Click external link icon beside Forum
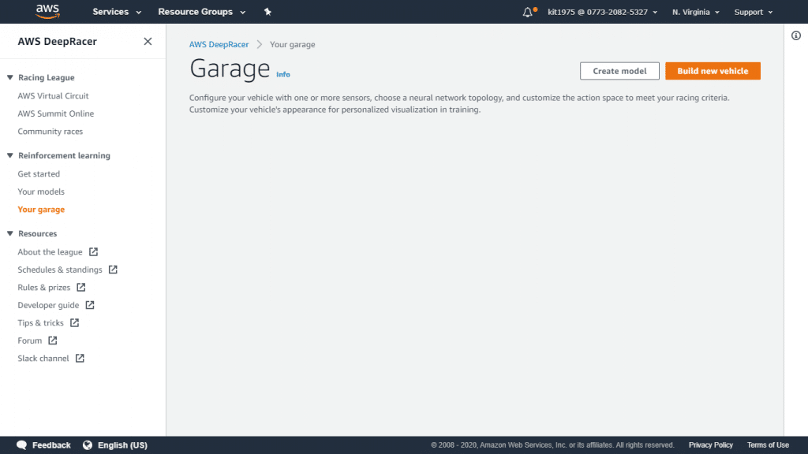The width and height of the screenshot is (808, 454). point(53,340)
